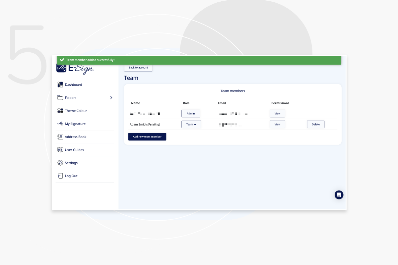The width and height of the screenshot is (398, 265).
Task: Click the Team members heading
Action: point(233,91)
